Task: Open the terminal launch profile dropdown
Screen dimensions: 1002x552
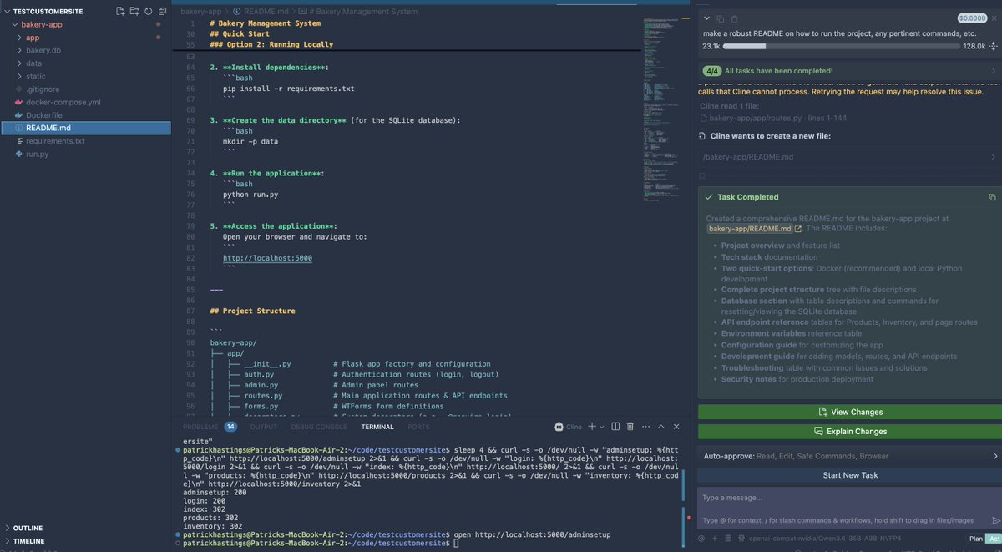Action: point(603,427)
